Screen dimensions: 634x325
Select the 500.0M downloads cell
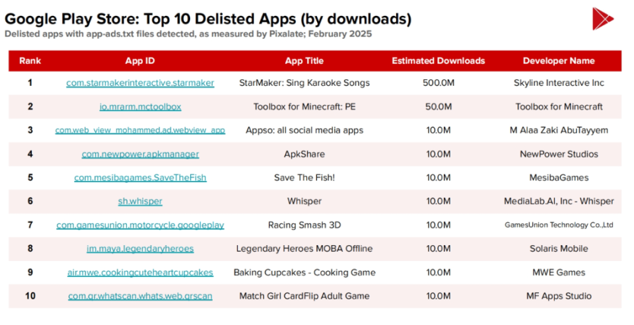[438, 83]
